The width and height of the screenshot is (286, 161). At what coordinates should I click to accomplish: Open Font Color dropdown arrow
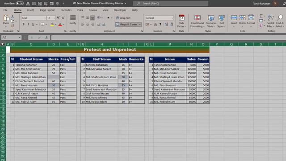(63, 25)
